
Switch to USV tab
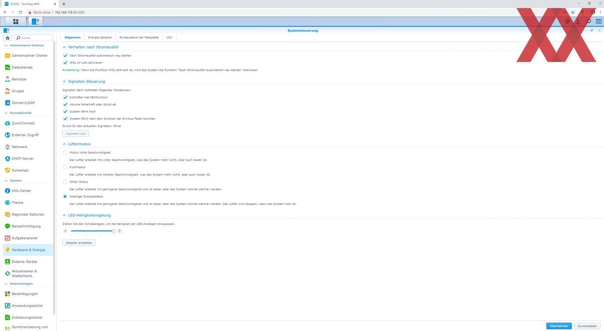[x=169, y=37]
